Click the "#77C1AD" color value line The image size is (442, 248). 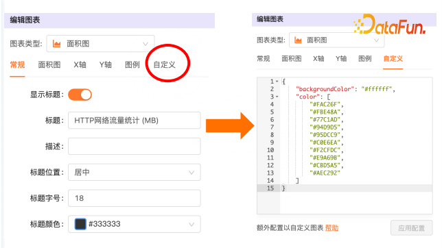point(327,120)
